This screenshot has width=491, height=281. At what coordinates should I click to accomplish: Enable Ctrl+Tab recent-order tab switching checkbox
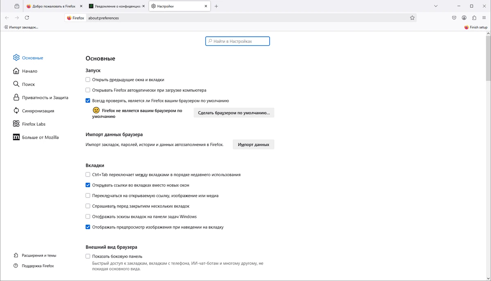pos(88,175)
